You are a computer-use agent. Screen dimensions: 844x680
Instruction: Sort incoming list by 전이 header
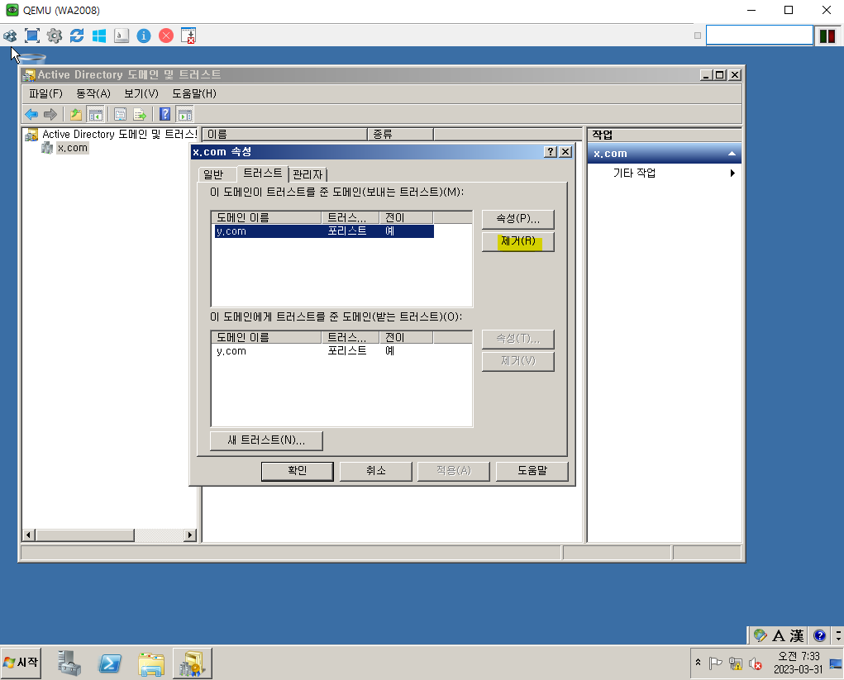406,337
